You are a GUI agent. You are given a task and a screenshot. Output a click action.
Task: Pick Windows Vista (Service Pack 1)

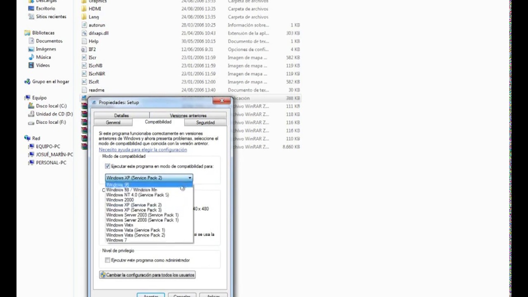click(x=149, y=230)
